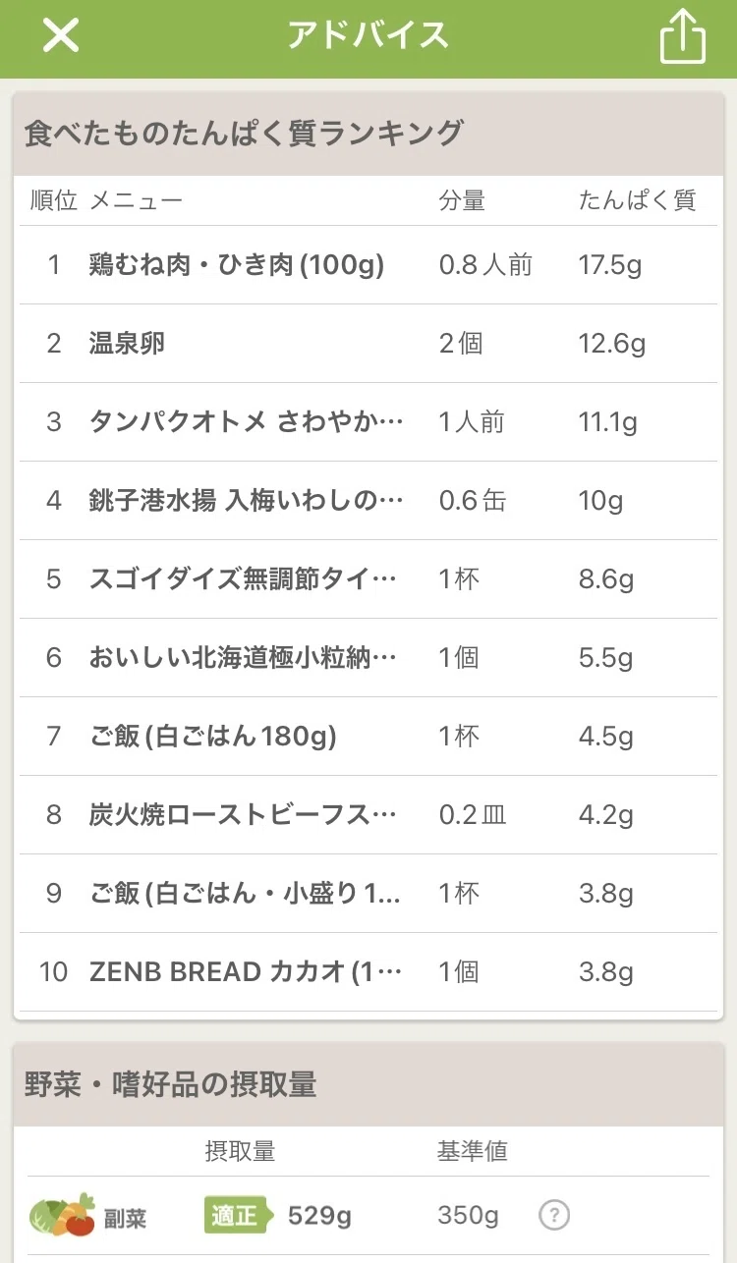Tap 食べたものたんぱく質ランキング section title
This screenshot has width=737, height=1263.
pos(243,133)
